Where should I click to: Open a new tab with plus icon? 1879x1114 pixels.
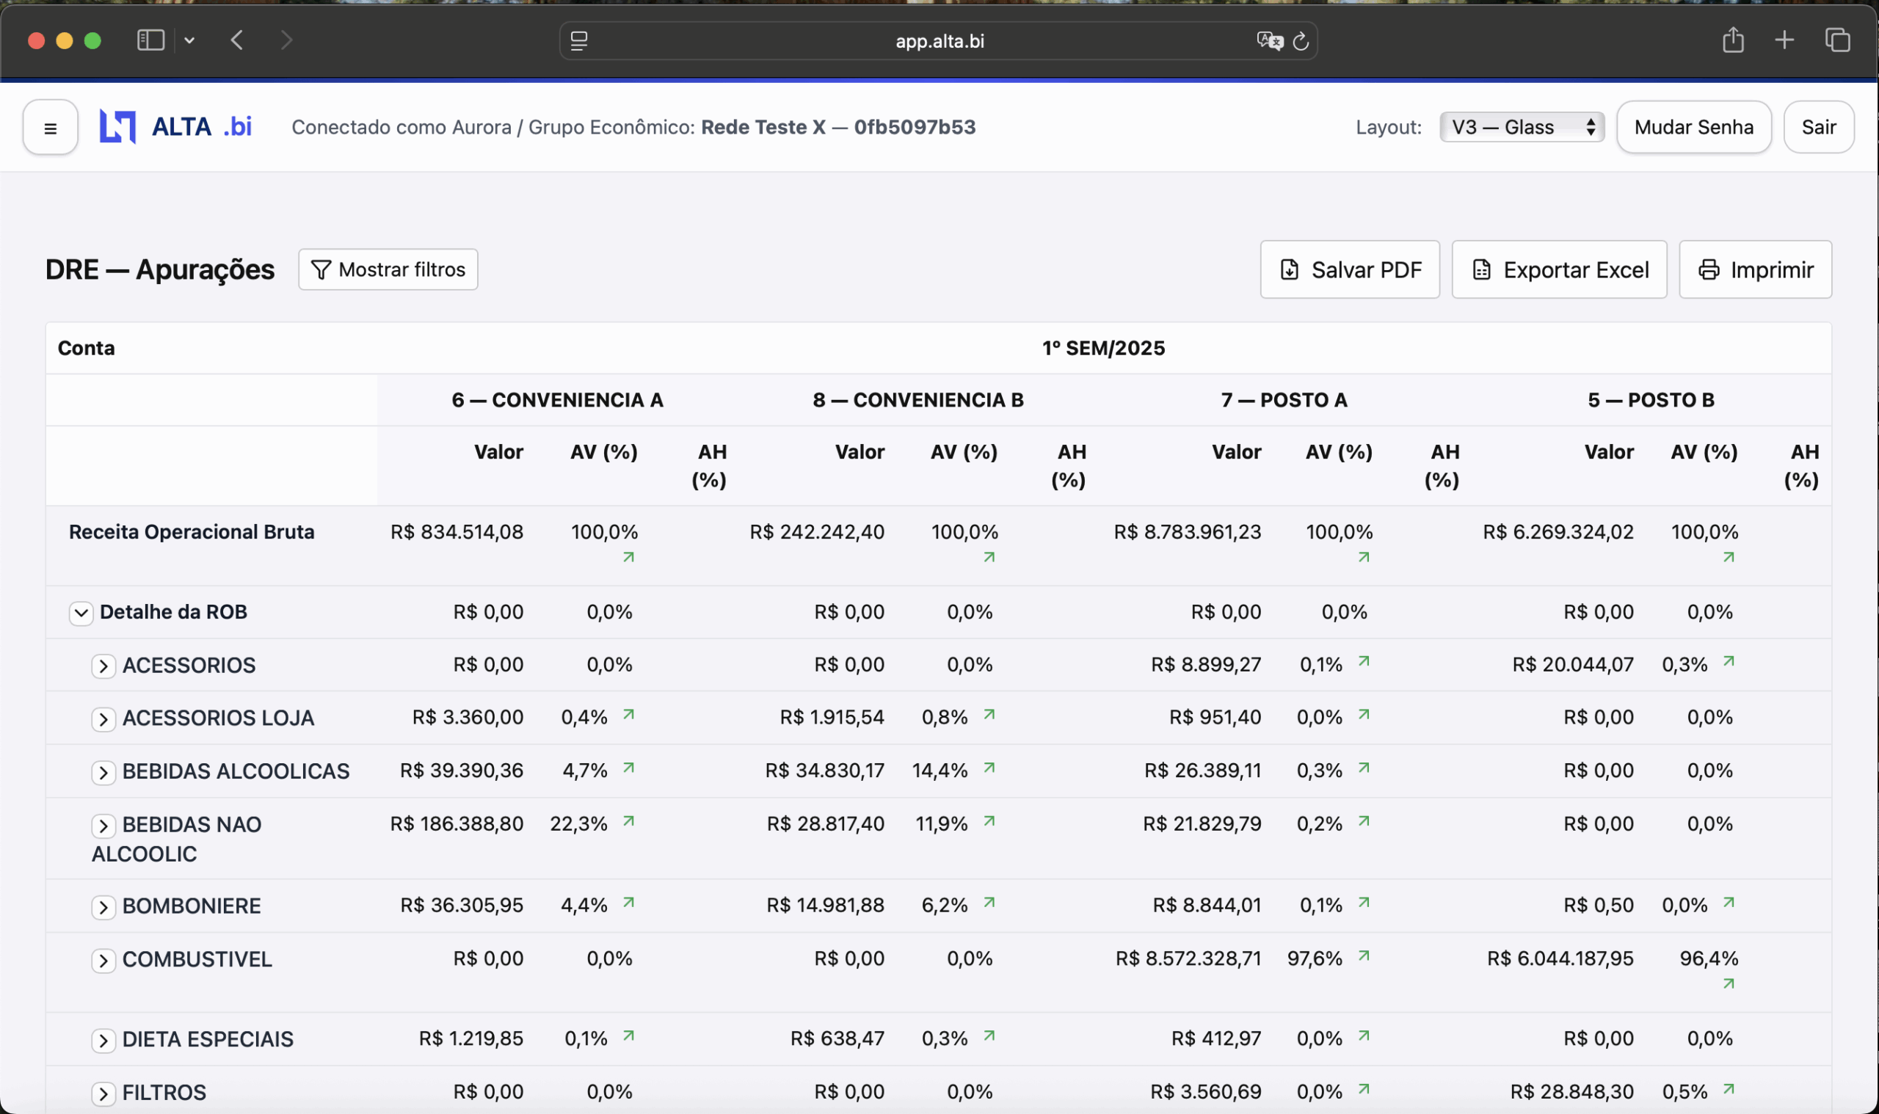[1784, 40]
